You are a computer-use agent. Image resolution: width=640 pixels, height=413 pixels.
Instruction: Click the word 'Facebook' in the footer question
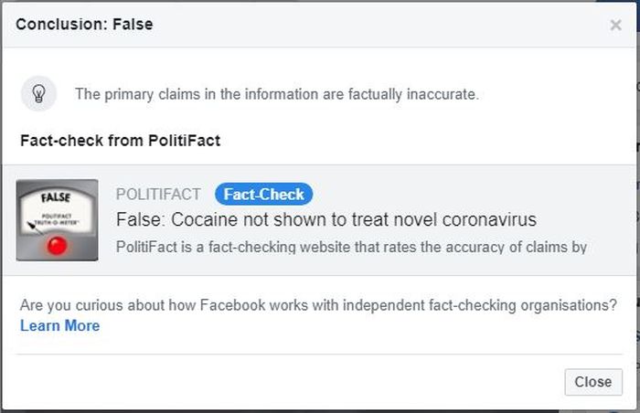click(232, 305)
